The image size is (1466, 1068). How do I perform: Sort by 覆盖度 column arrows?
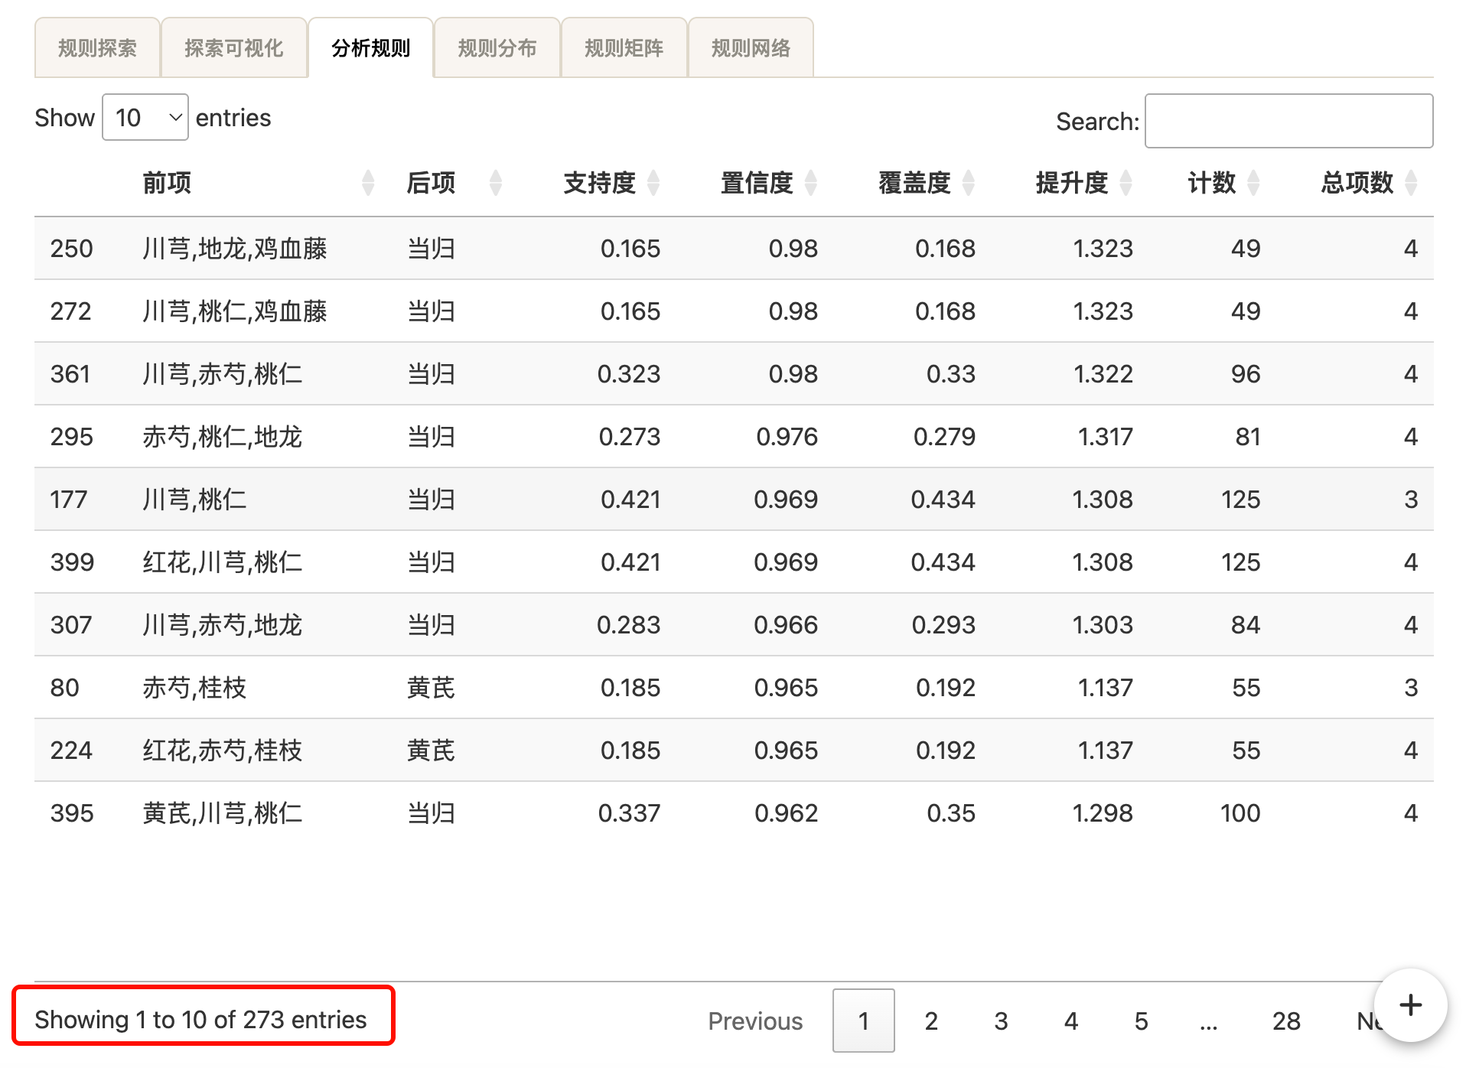point(969,183)
